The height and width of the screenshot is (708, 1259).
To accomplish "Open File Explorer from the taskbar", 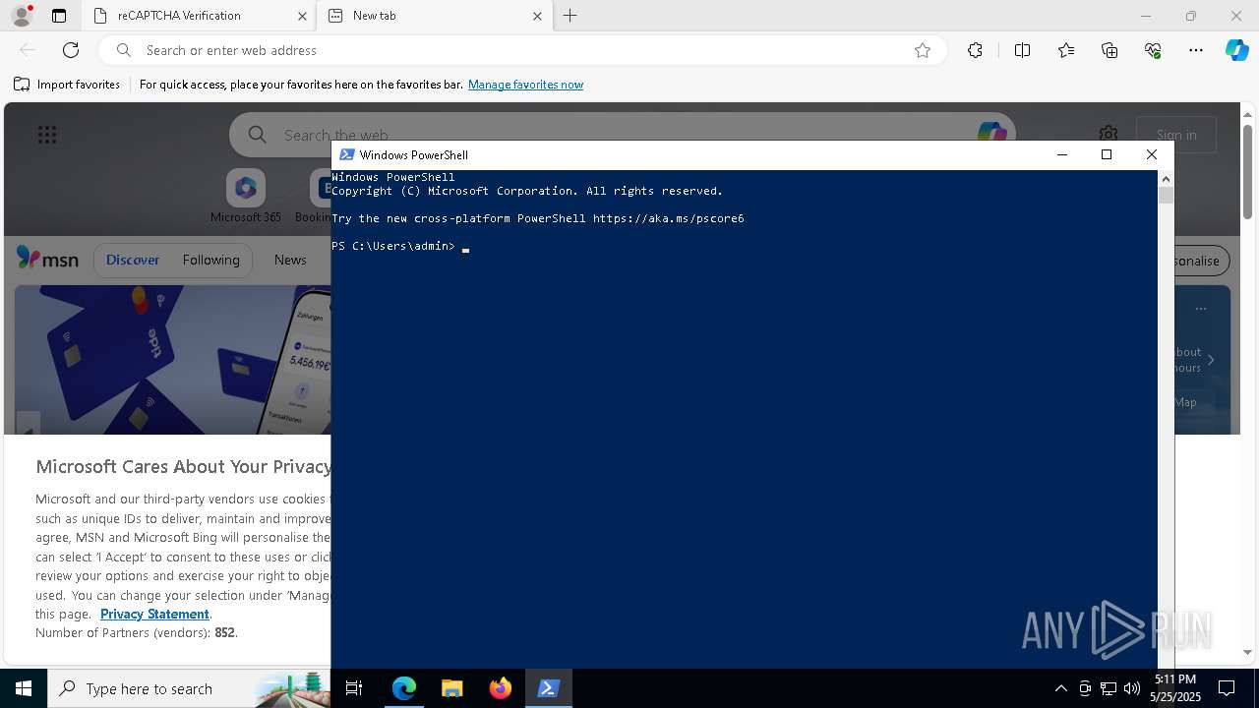I will tap(451, 688).
